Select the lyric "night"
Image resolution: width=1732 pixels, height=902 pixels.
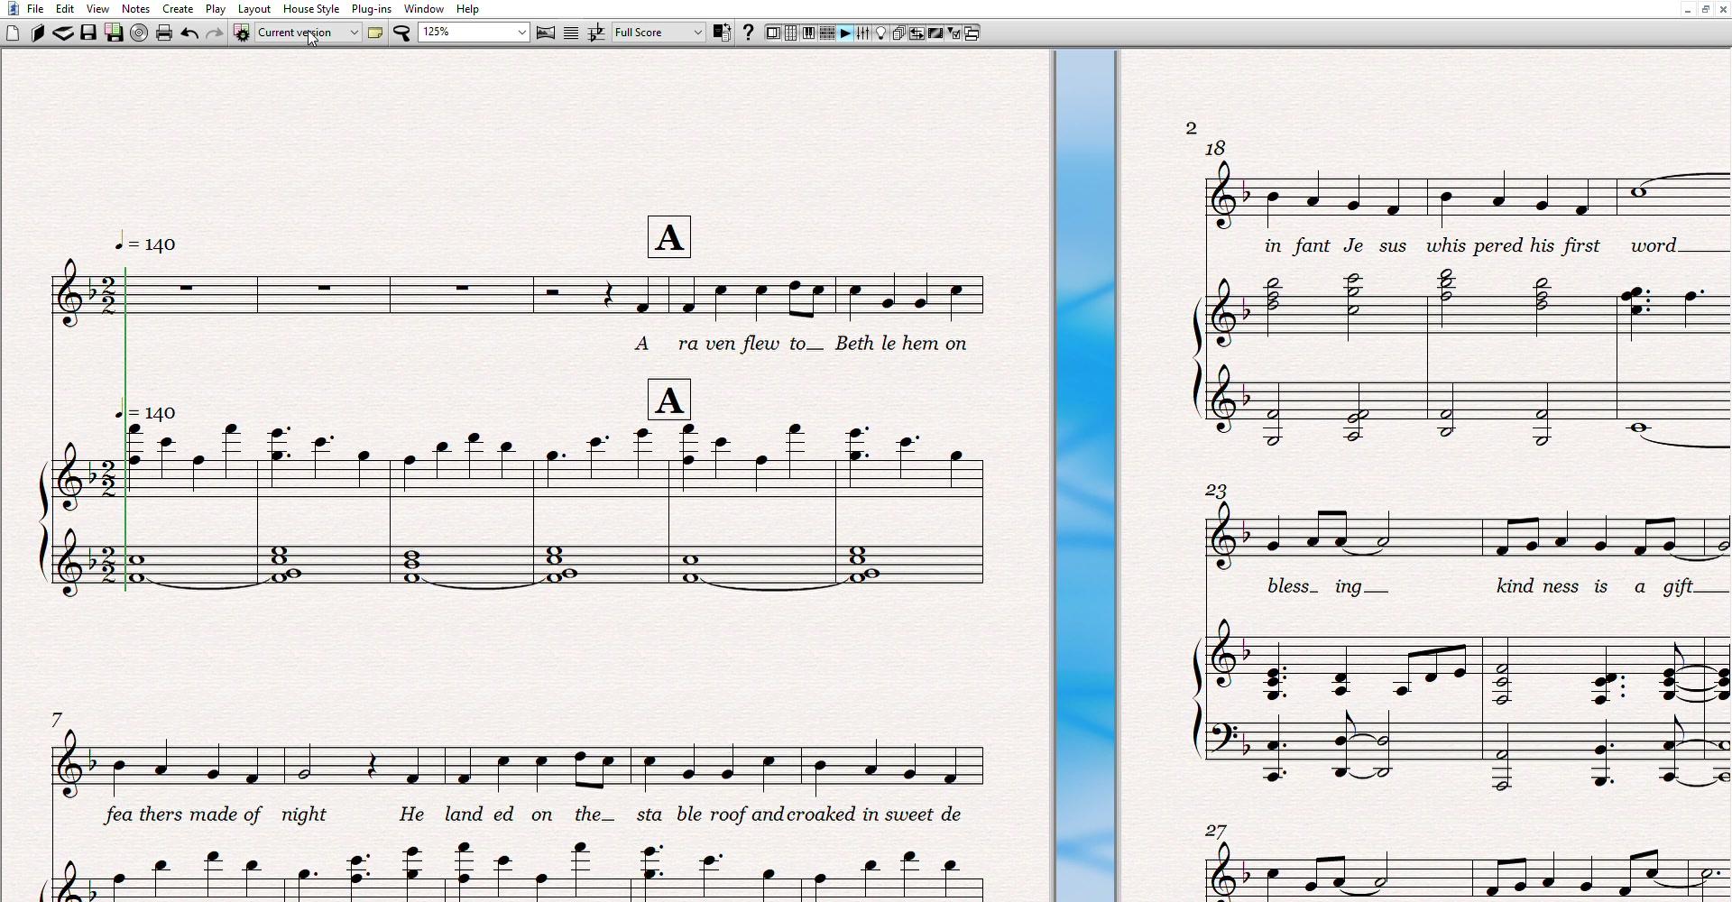[x=304, y=815]
